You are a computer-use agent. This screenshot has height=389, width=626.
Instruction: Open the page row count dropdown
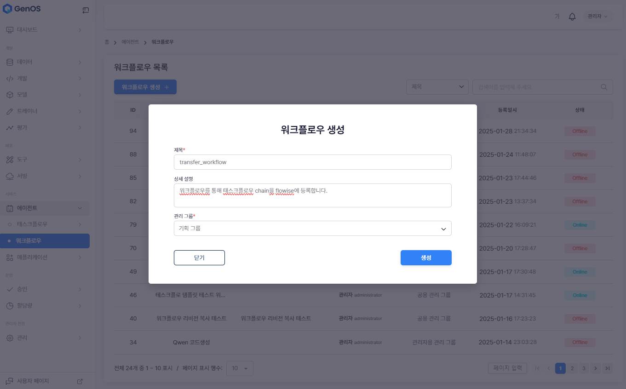click(240, 368)
